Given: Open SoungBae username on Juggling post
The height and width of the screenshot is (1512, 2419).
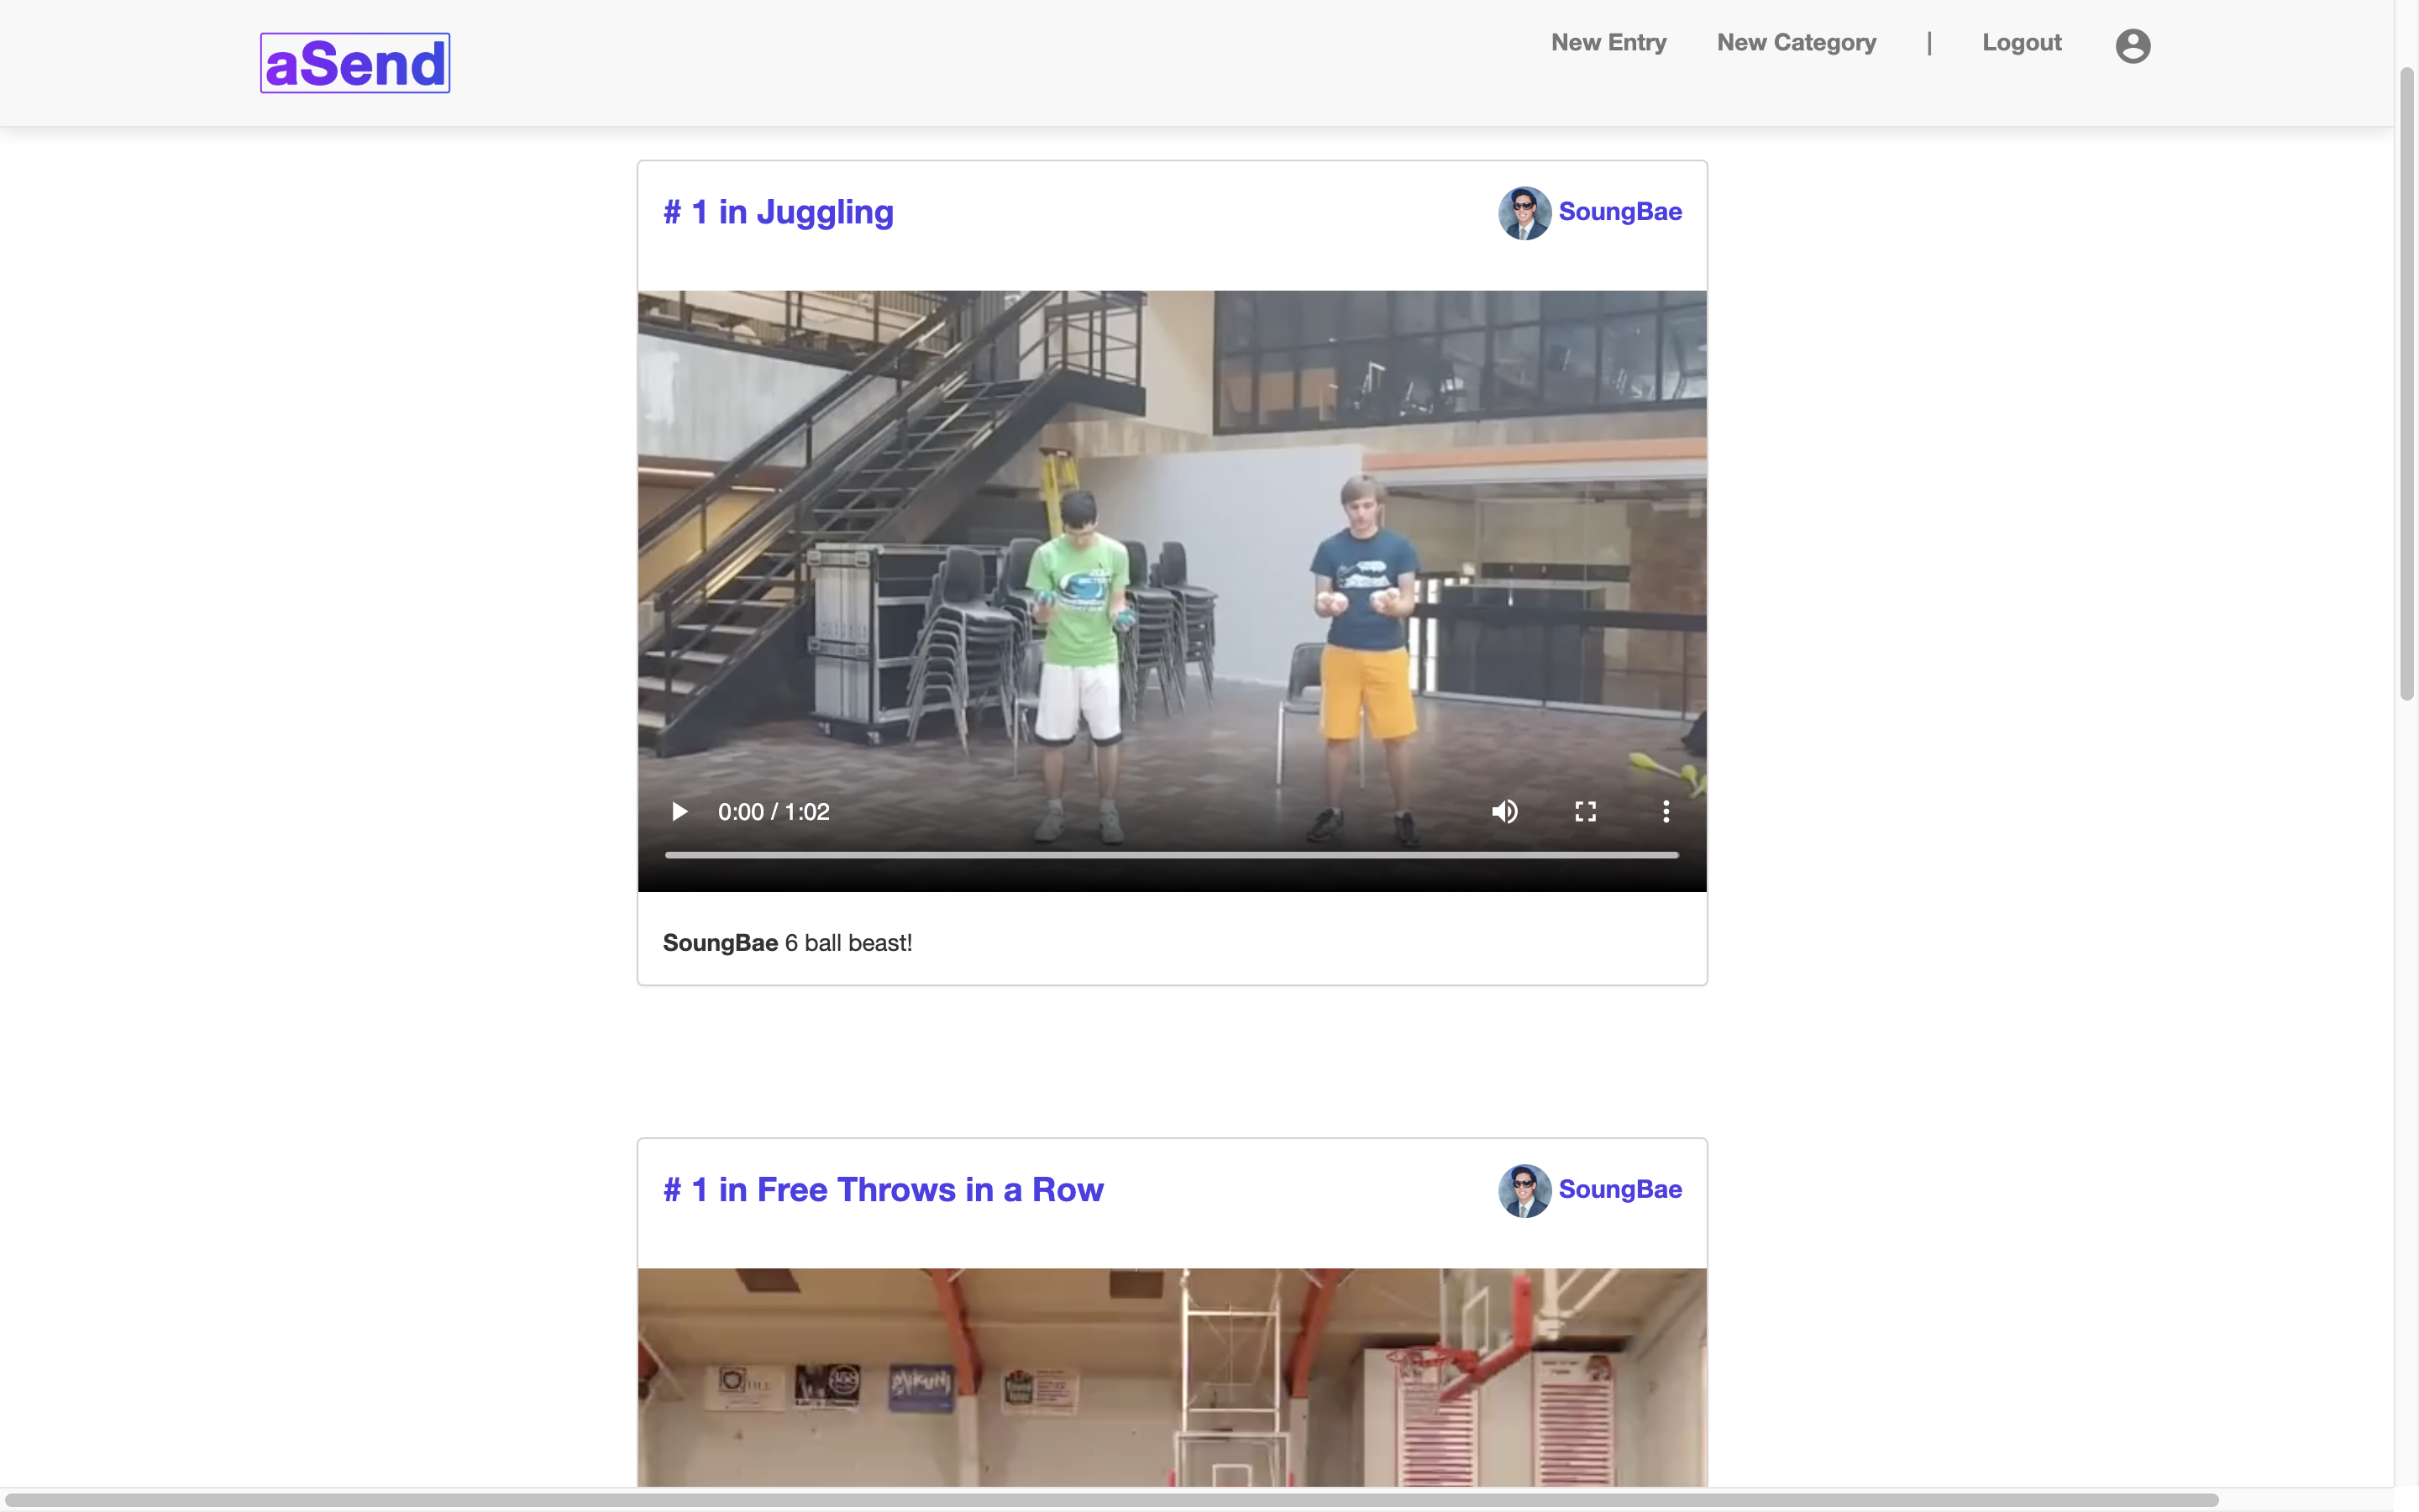Looking at the screenshot, I should point(1619,212).
